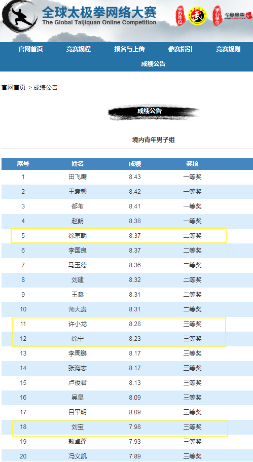The image size is (253, 462).
Task: Click the red 承办单位 seal stamp
Action: (218, 16)
